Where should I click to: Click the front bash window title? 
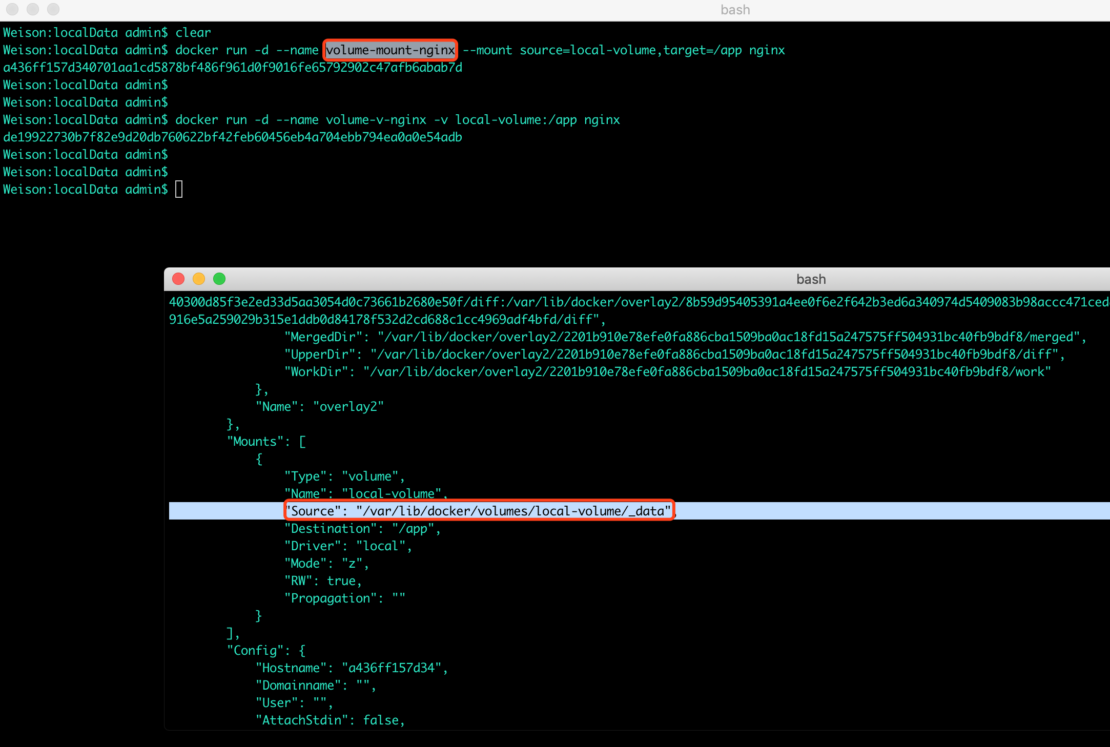pyautogui.click(x=811, y=279)
